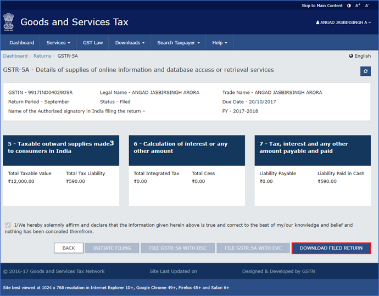
Task: Toggle the high contrast icon
Action: pyautogui.click(x=349, y=5)
